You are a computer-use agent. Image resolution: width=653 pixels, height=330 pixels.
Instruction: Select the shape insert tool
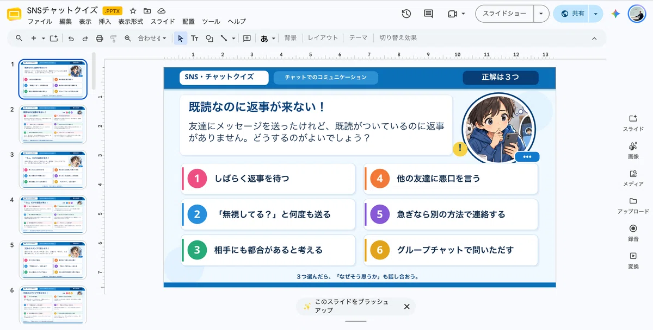click(210, 38)
